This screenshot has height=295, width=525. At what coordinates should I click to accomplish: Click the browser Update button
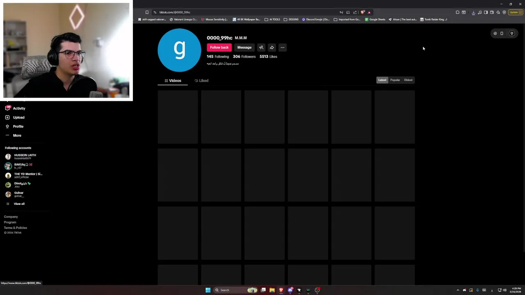point(515,12)
